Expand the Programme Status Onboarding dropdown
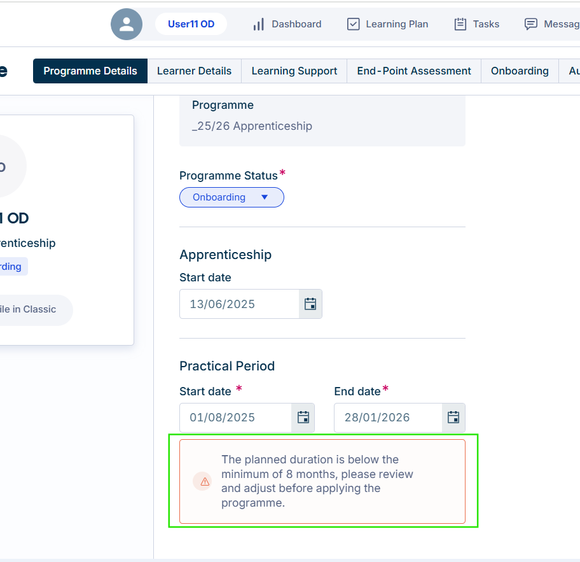The width and height of the screenshot is (580, 562). point(231,197)
